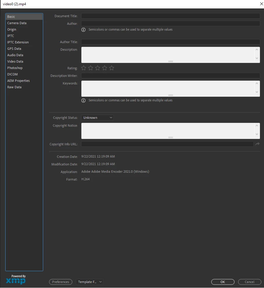Viewport: 264px width, 288px height.
Task: Click Copyright Notice scroll up arrow
Action: (257, 126)
